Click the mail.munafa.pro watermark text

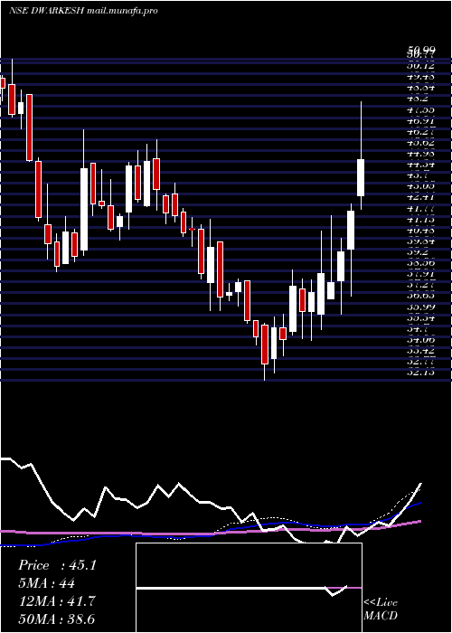tap(122, 11)
